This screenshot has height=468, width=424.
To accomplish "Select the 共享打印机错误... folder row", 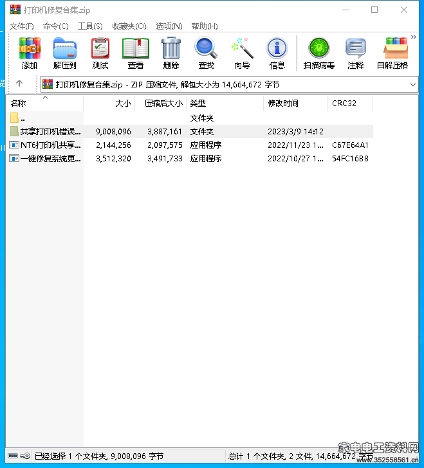I will click(x=189, y=132).
